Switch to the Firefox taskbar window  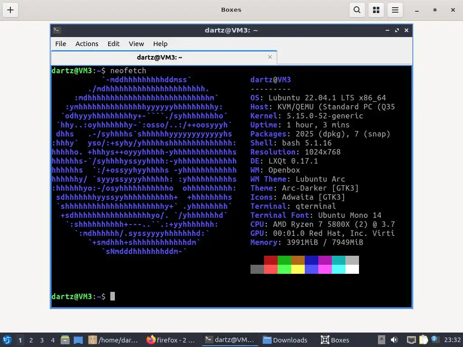coord(170,340)
